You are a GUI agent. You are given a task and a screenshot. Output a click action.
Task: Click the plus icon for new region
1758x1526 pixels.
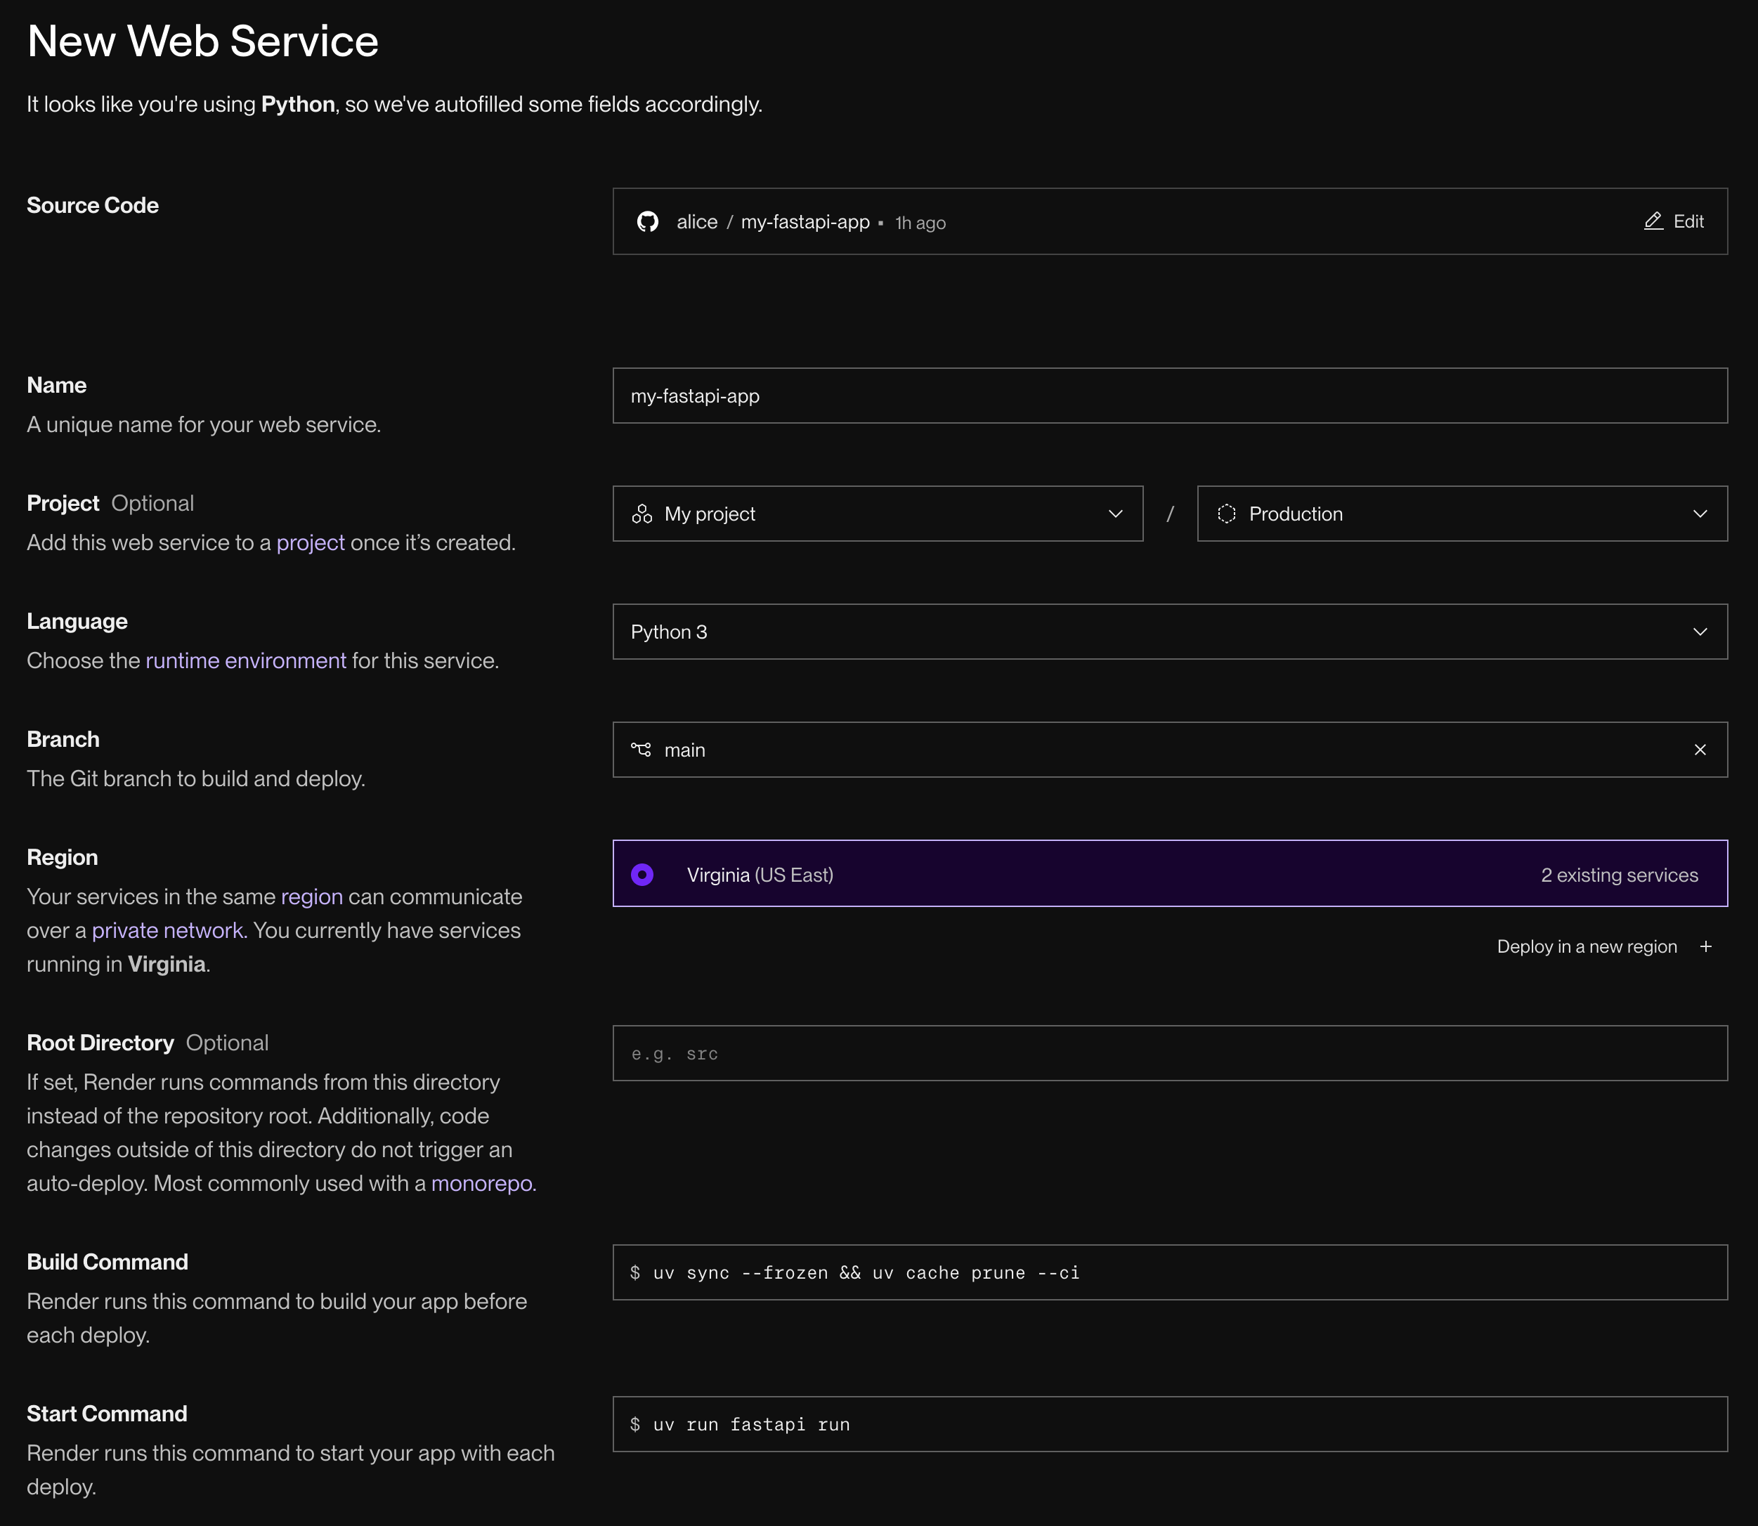click(1706, 947)
